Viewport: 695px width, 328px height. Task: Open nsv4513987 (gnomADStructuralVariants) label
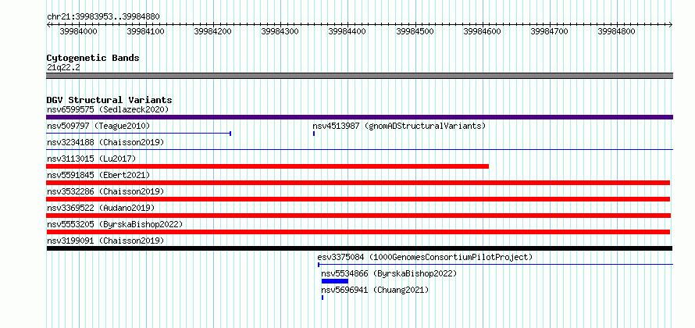(399, 126)
